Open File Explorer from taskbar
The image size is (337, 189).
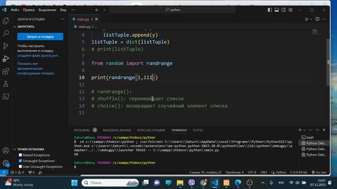point(180,183)
